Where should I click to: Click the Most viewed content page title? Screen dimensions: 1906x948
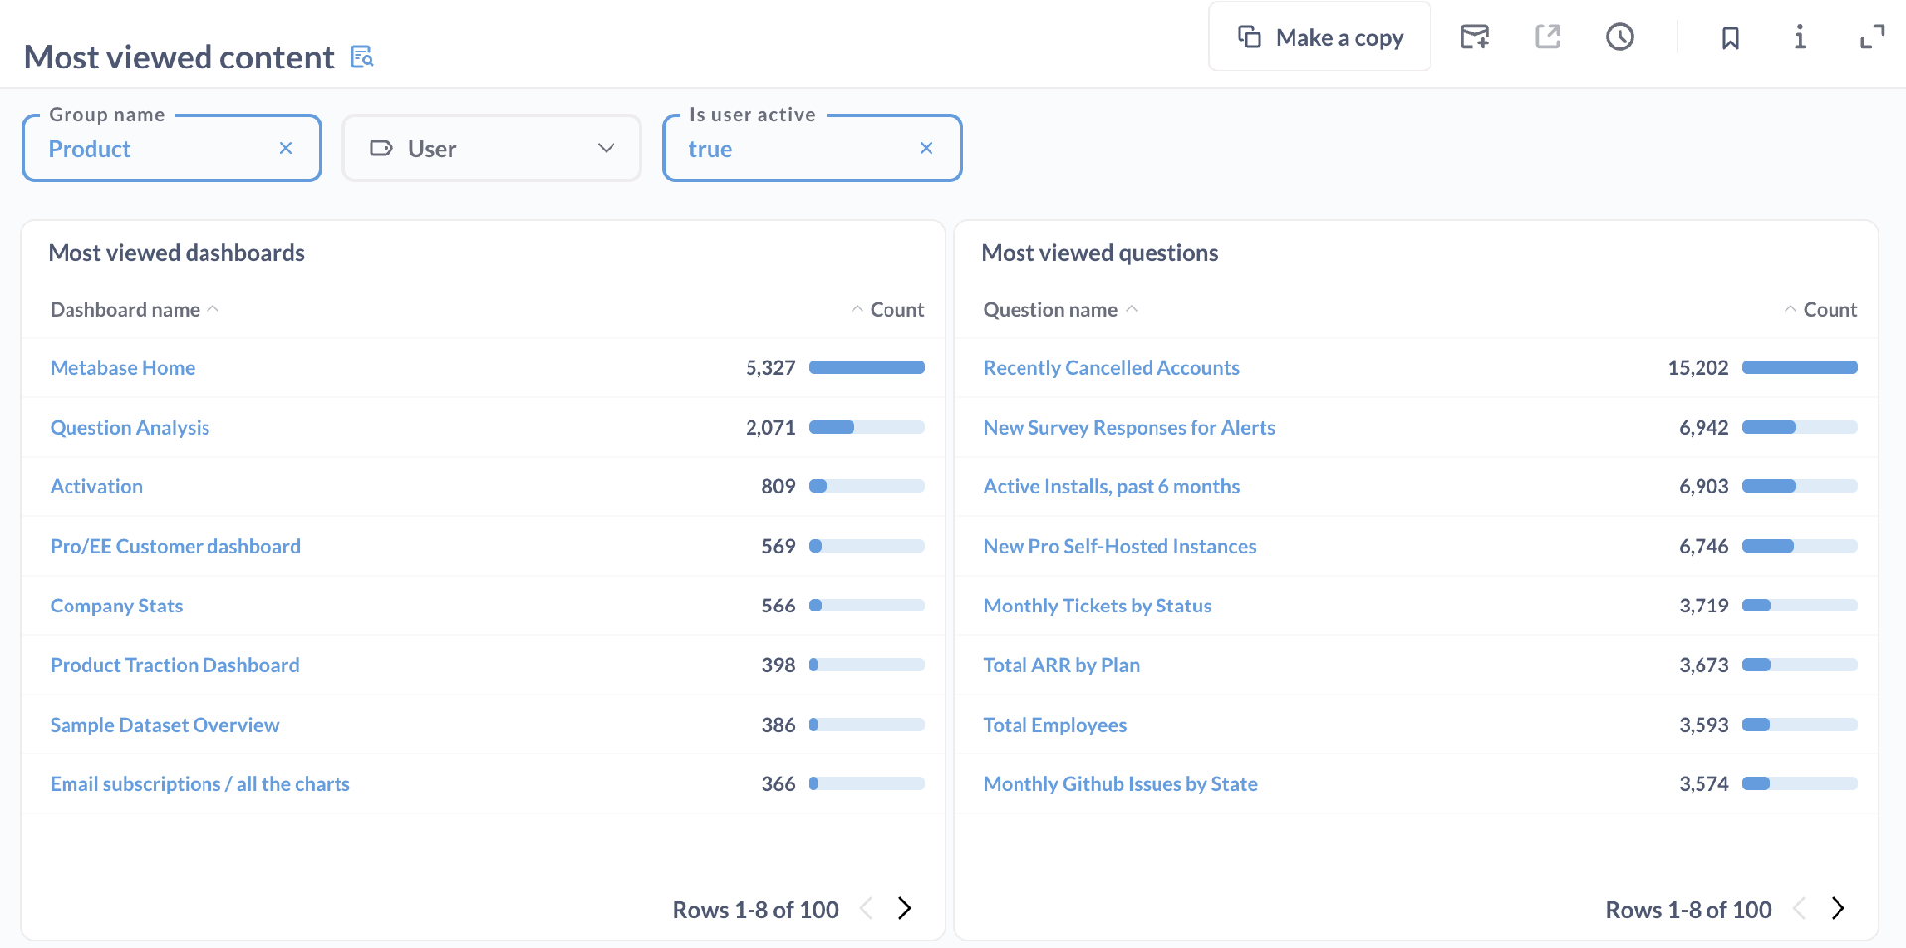coord(179,57)
